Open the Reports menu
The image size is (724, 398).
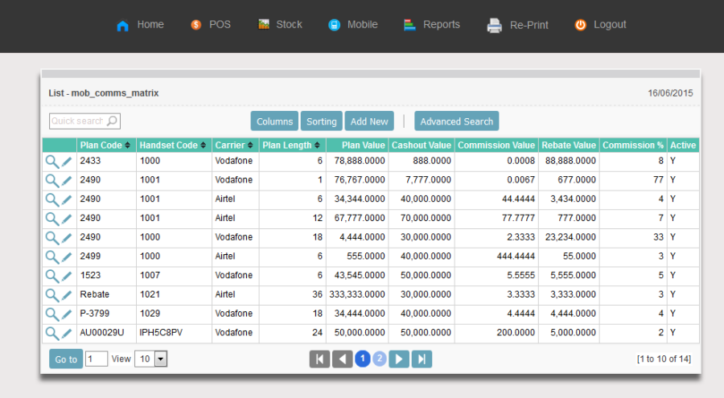(x=432, y=25)
